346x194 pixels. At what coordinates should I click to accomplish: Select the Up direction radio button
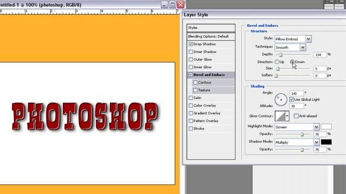click(277, 62)
